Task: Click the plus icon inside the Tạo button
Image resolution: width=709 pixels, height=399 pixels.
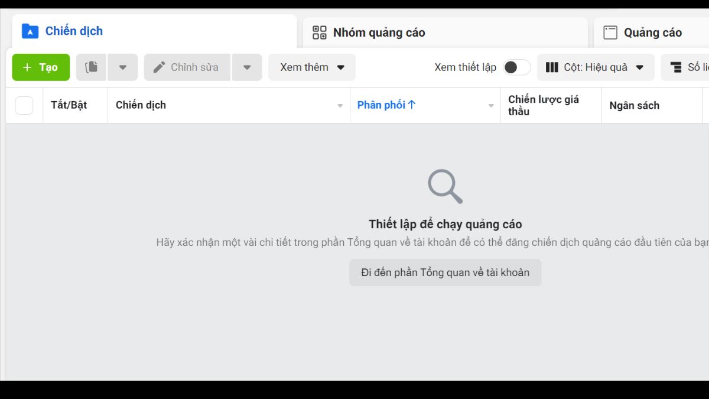Action: (28, 67)
